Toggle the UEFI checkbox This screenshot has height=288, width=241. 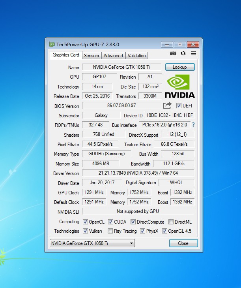click(x=179, y=105)
